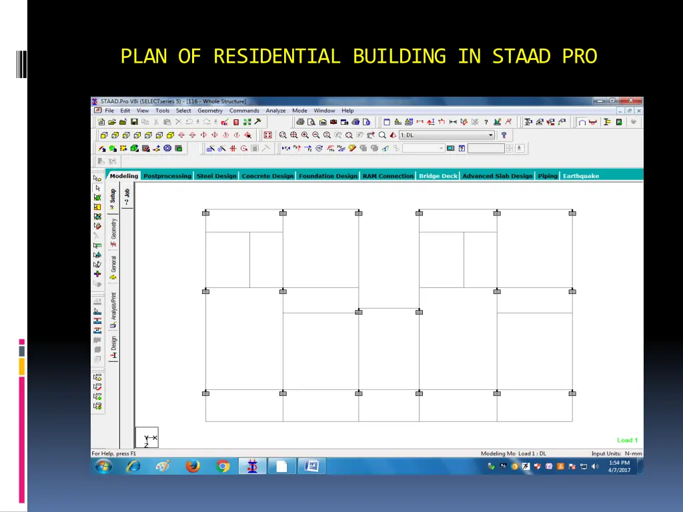Expand the empty combo box beside link icon
This screenshot has height=512, width=683.
pyautogui.click(x=441, y=148)
